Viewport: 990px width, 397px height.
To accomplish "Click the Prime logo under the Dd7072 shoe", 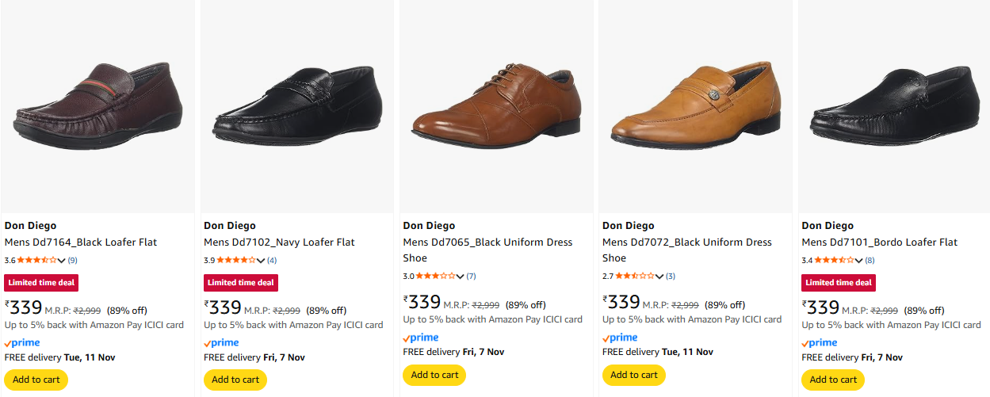I will (621, 338).
